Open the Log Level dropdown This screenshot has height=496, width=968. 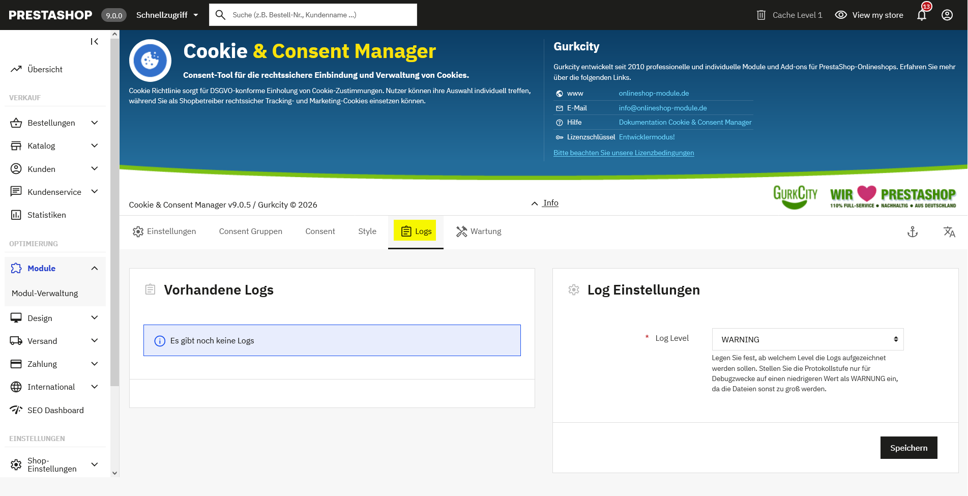click(x=807, y=339)
